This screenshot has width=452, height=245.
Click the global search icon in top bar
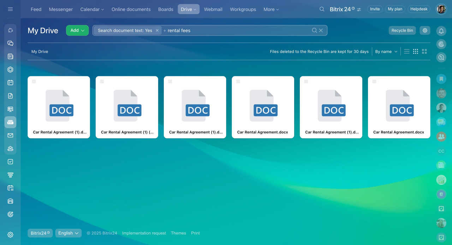click(322, 9)
